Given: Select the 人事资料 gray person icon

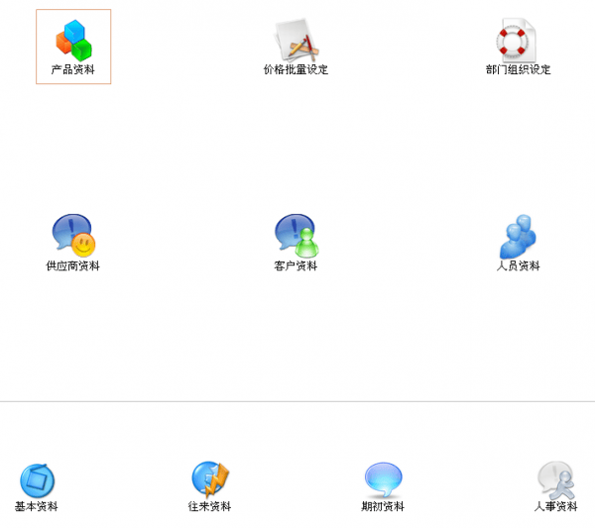Looking at the screenshot, I should point(555,479).
